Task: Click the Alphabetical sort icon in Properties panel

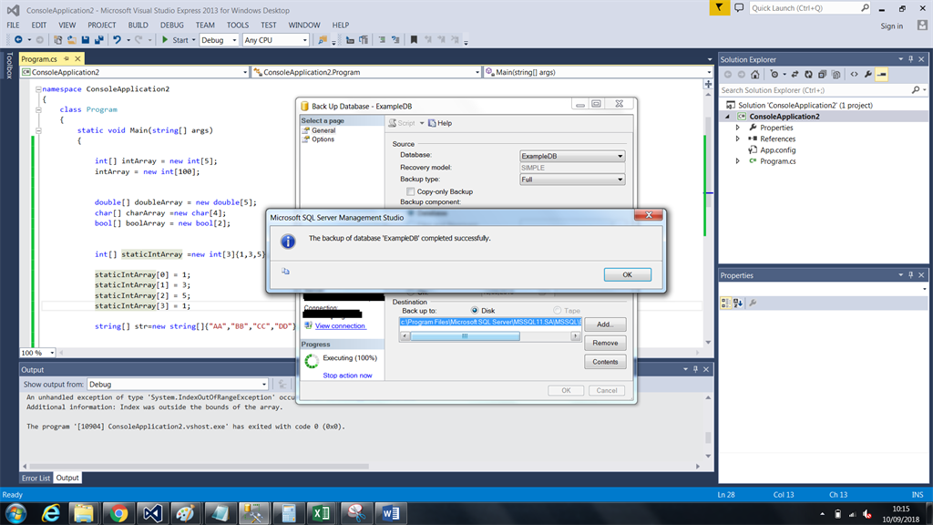Action: click(x=738, y=303)
